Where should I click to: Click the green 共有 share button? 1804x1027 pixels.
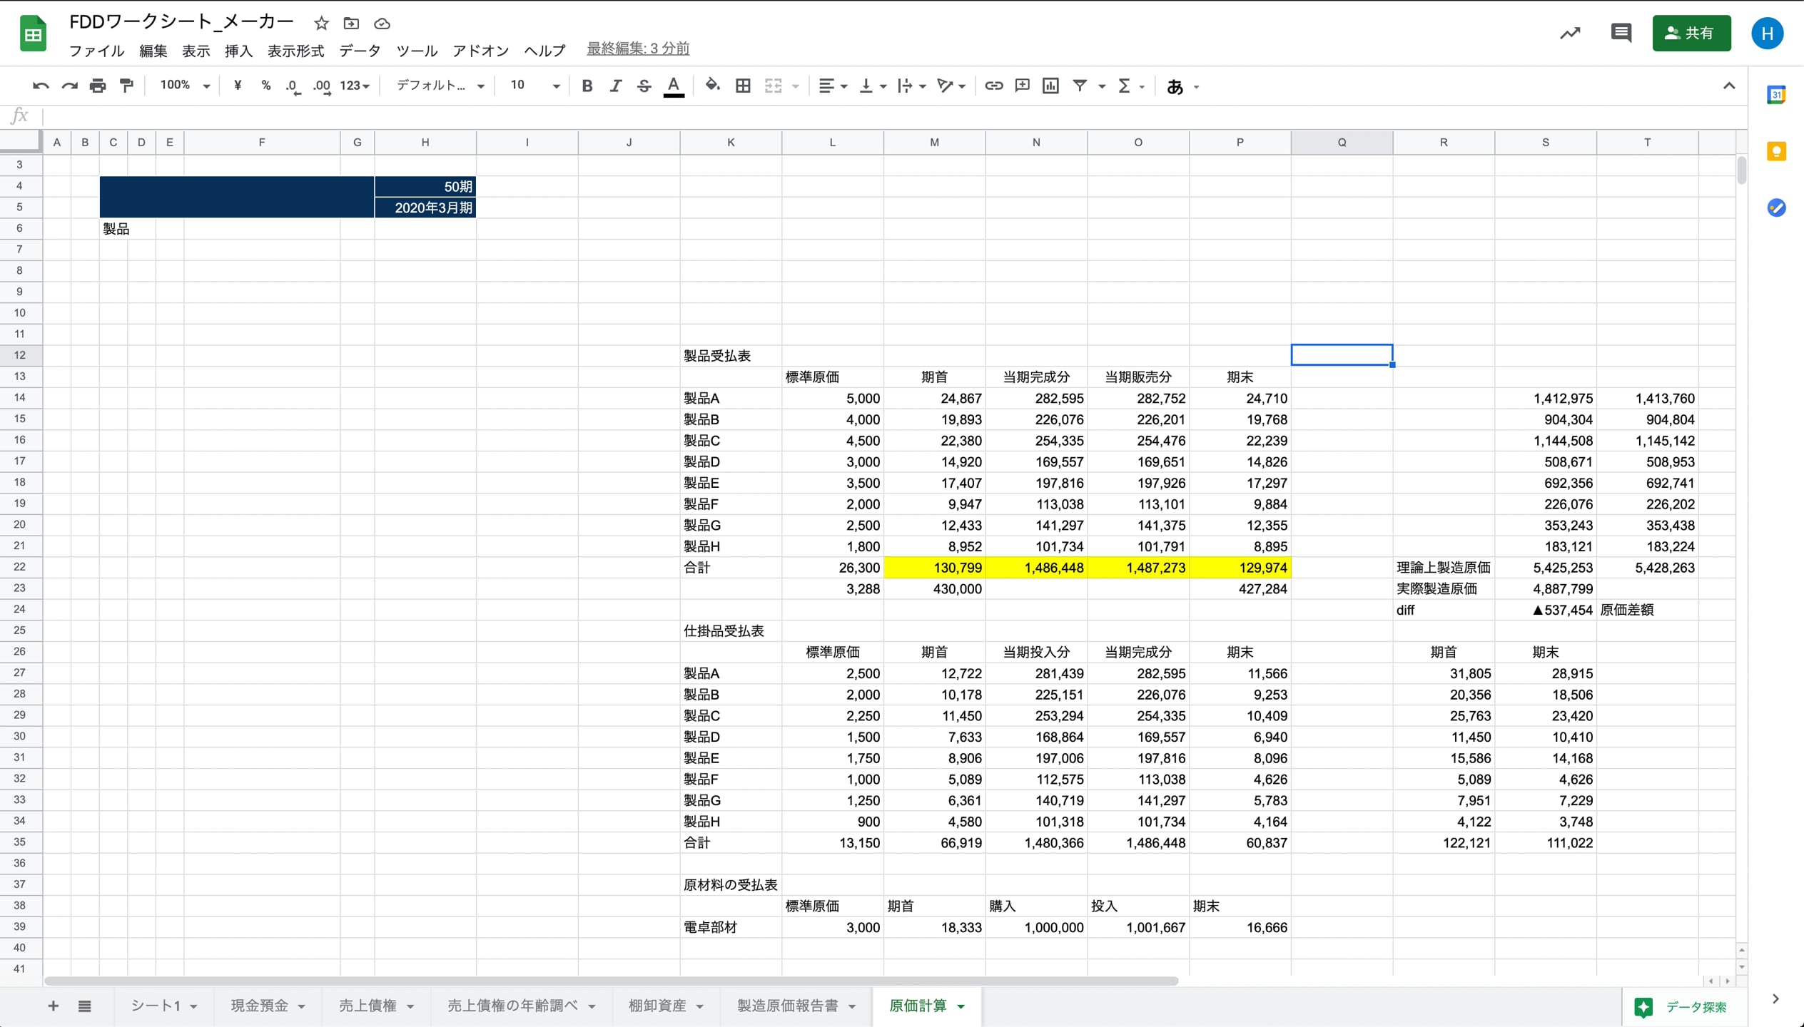1691,33
